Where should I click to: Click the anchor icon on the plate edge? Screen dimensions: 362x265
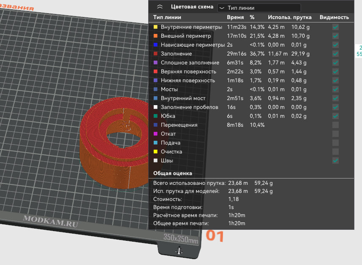[179, 251]
